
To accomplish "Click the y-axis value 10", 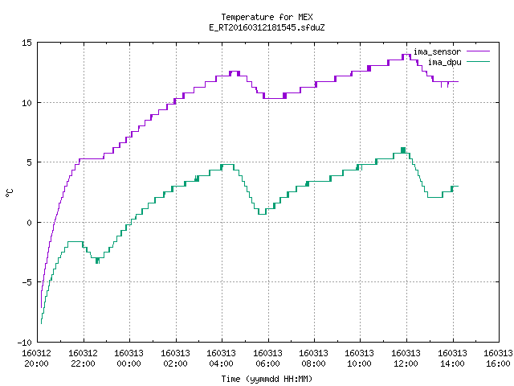I will coord(27,103).
